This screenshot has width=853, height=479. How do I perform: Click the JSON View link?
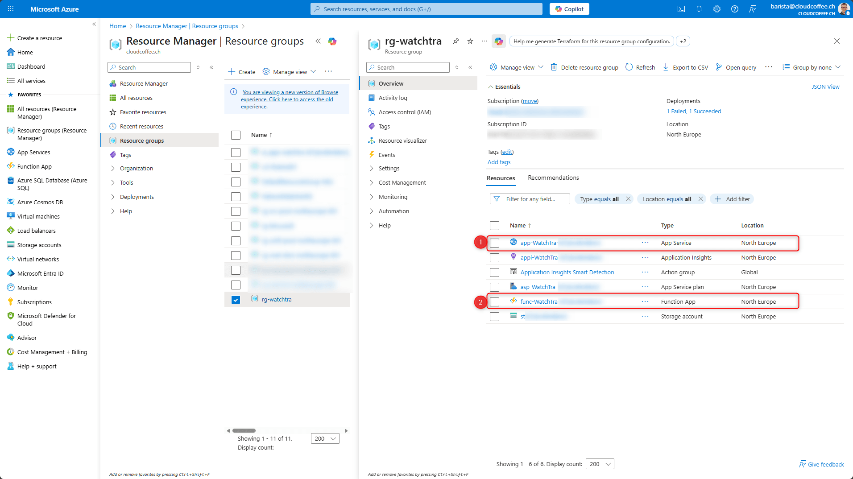825,87
